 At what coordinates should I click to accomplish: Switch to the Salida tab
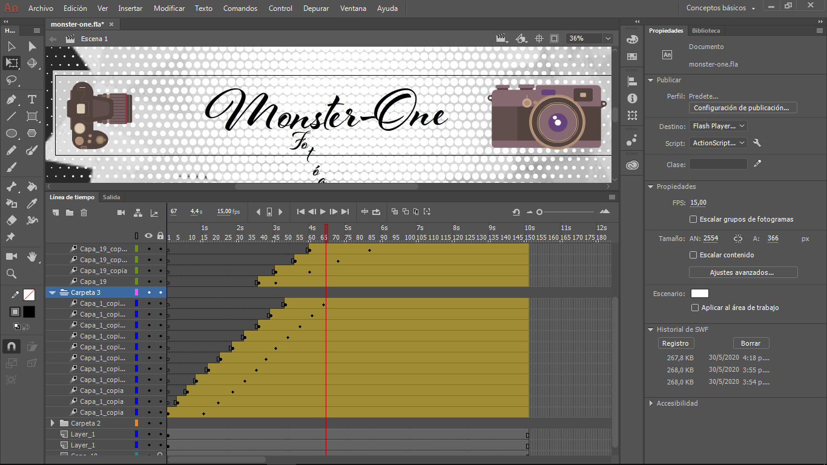[x=111, y=197]
